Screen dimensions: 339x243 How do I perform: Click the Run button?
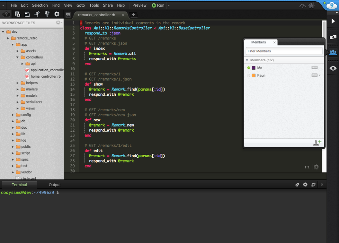click(158, 5)
